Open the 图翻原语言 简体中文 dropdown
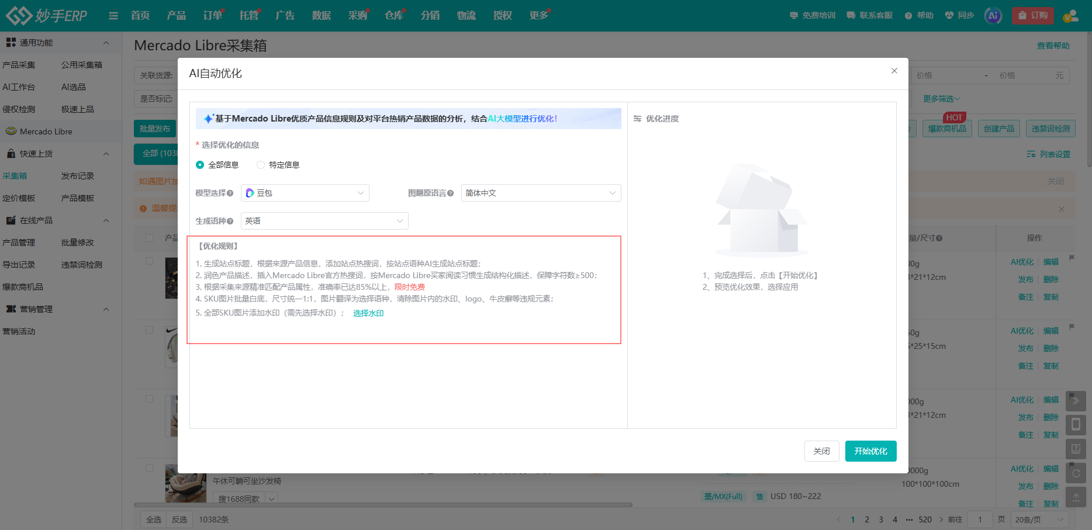Viewport: 1092px width, 530px height. tap(541, 193)
